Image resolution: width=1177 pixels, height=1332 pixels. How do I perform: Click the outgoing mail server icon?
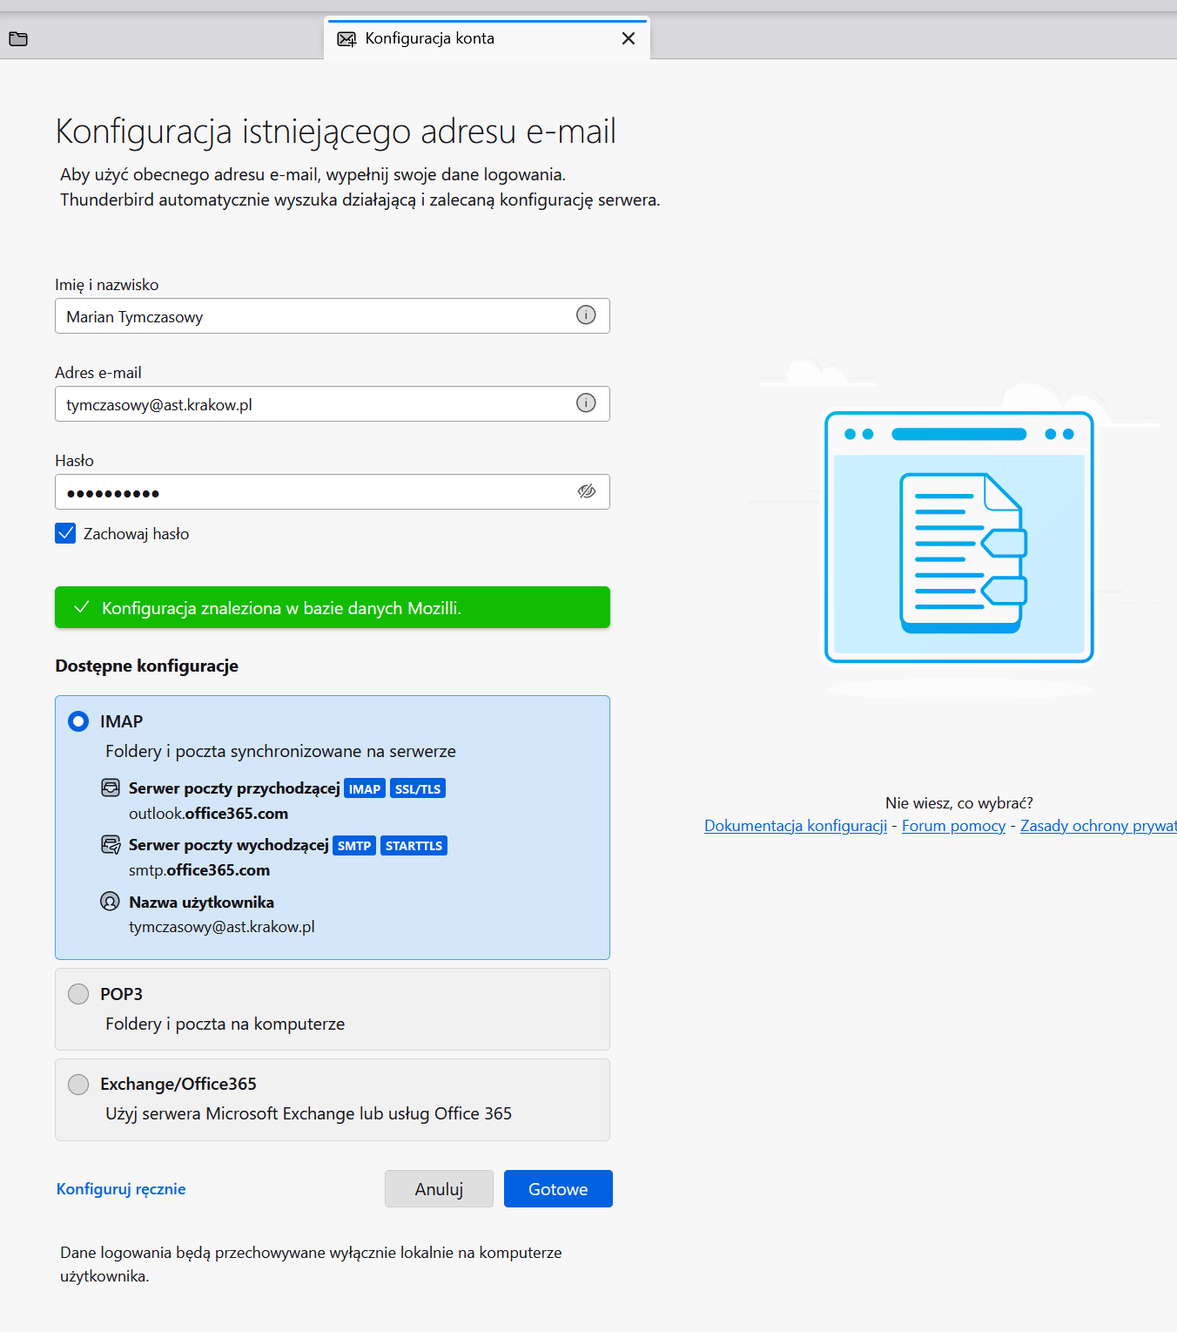click(x=111, y=844)
